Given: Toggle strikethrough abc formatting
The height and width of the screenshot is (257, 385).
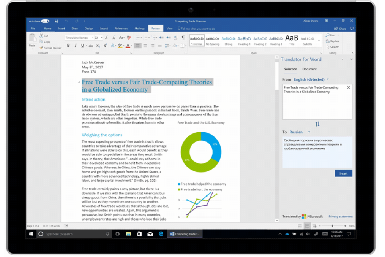Looking at the screenshot, I should [x=91, y=46].
